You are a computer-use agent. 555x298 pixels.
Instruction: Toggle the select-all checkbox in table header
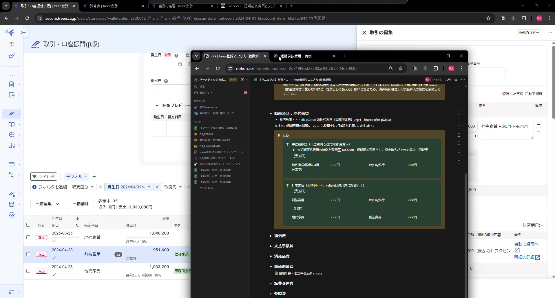tap(28, 225)
